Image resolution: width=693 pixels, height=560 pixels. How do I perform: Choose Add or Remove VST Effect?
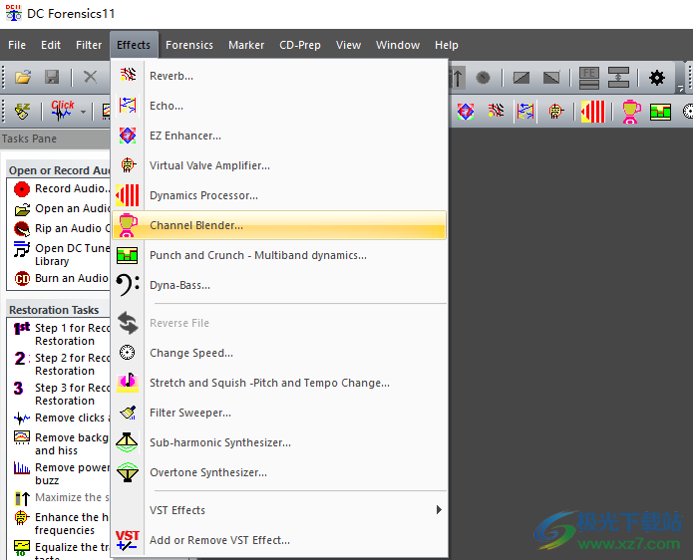pos(219,540)
